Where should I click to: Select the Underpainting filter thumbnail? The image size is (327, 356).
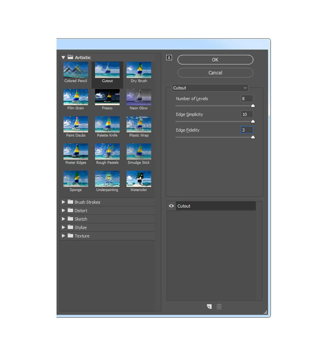(x=107, y=179)
